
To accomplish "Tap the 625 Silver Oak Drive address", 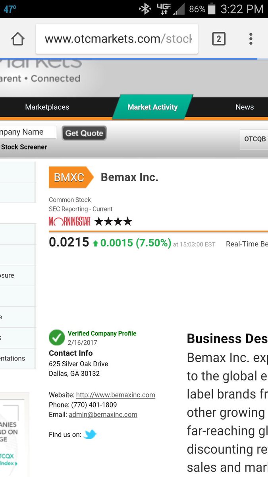I will pos(78,364).
